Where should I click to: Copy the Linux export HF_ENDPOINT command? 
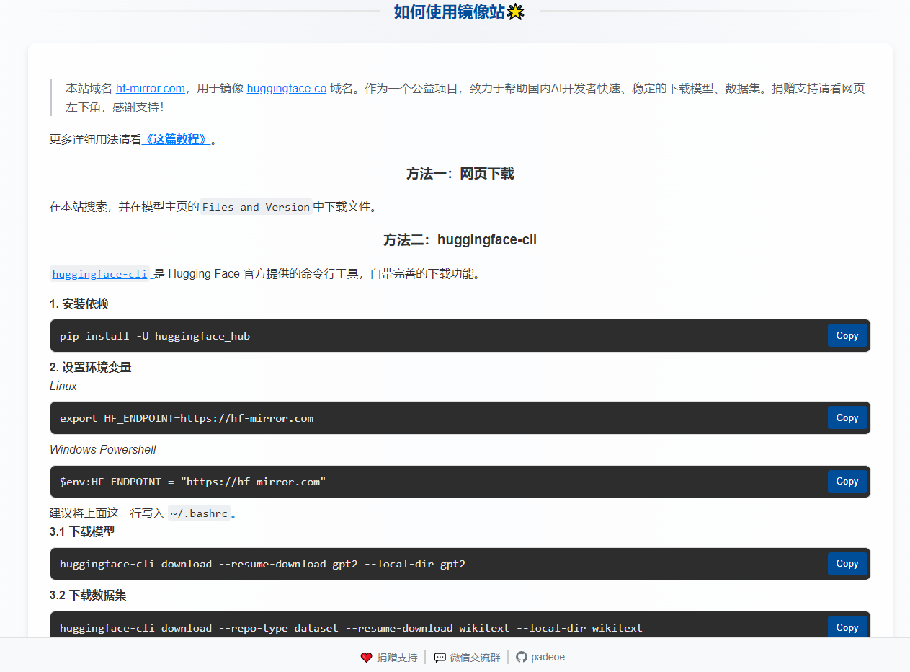coord(847,418)
